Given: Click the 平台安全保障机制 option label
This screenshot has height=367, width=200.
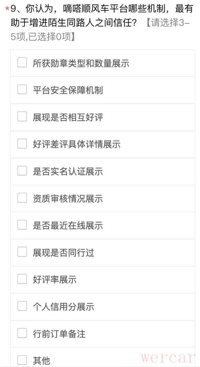Looking at the screenshot, I should click(68, 90).
